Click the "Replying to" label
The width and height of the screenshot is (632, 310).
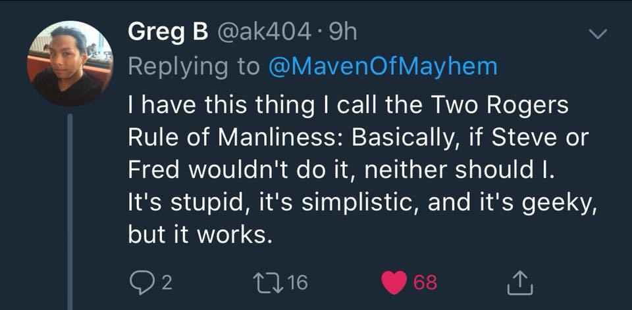coord(194,66)
